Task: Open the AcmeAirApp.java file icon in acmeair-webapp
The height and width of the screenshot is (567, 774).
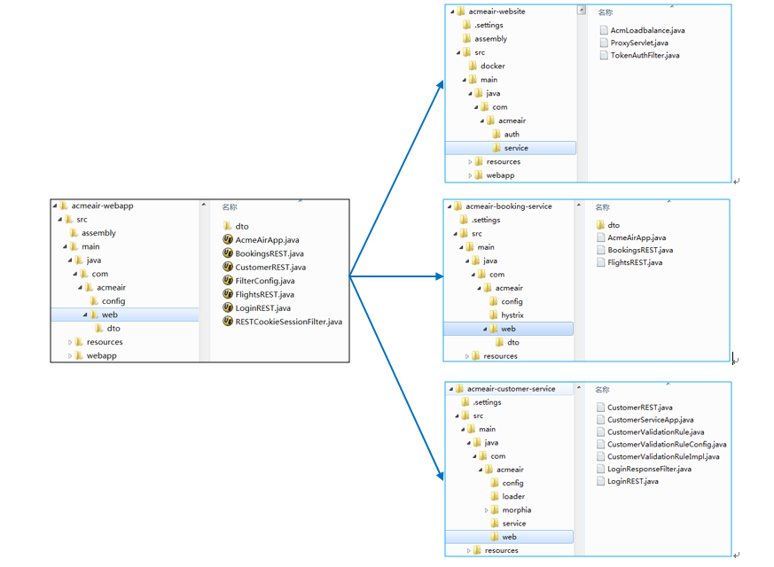Action: 228,240
